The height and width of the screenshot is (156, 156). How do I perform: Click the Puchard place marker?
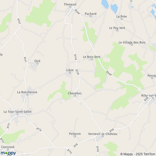point(91,16)
